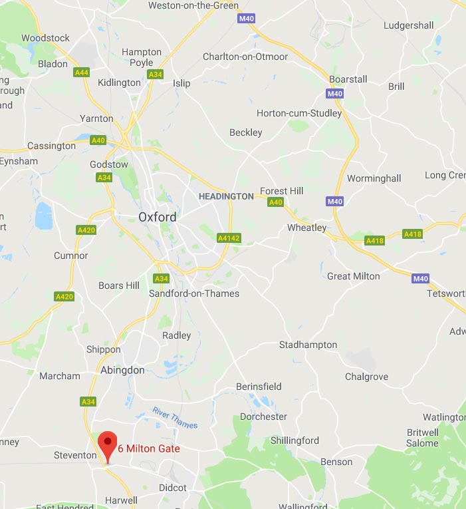Click the M40 badge near Boarstall

point(334,94)
